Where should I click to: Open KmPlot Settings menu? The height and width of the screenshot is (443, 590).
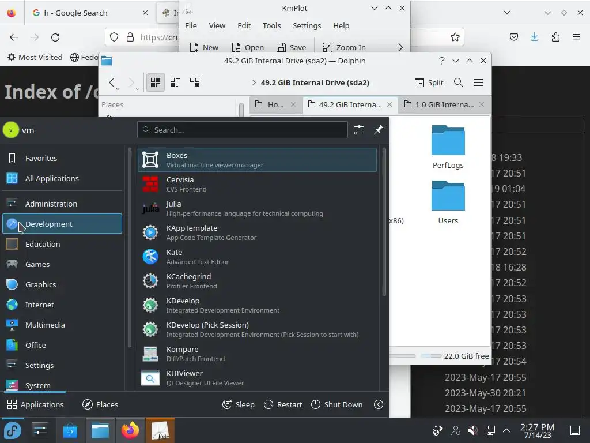point(307,25)
